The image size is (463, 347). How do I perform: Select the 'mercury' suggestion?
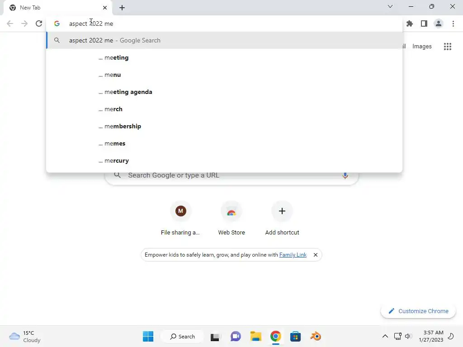224,160
